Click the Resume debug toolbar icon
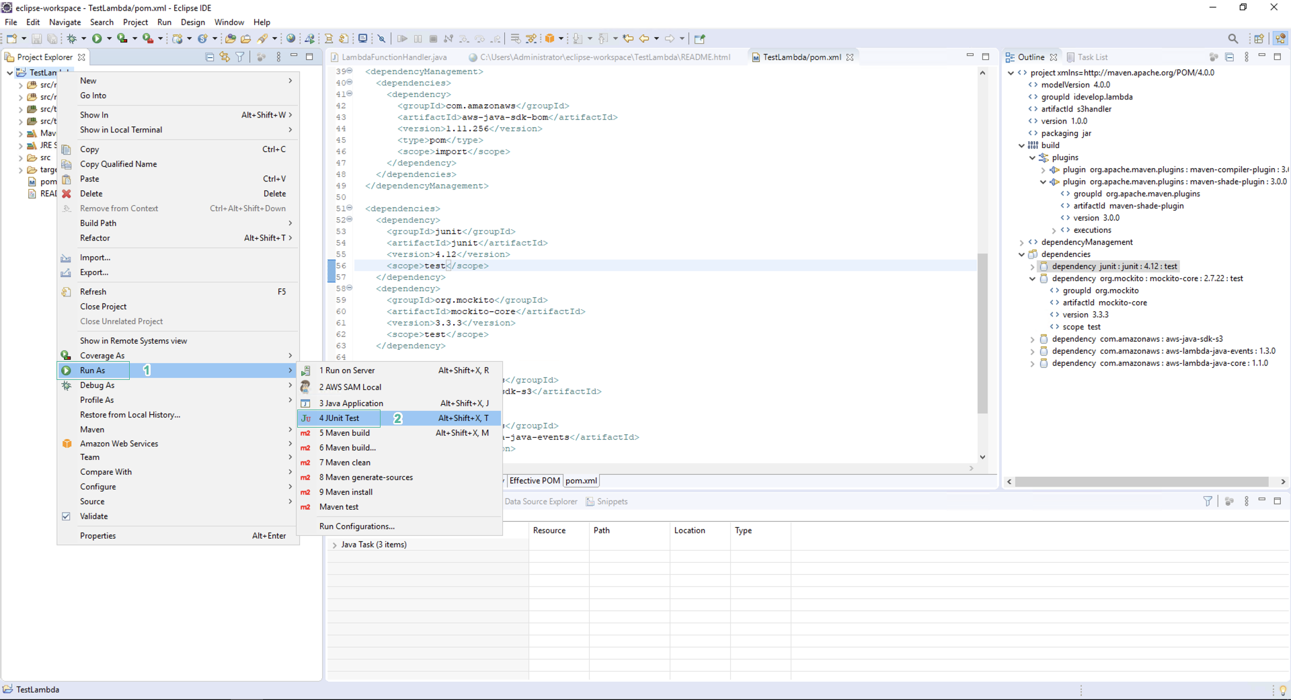Screen dimensions: 1291x700 coord(402,39)
